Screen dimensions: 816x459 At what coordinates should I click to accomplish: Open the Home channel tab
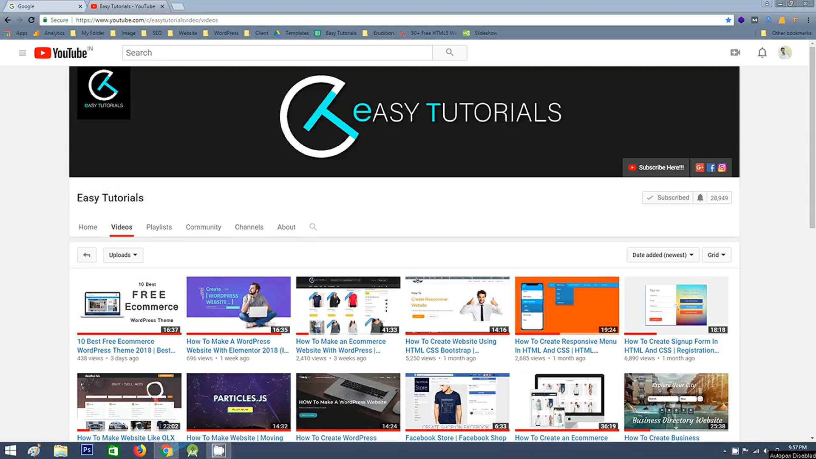[x=88, y=227]
